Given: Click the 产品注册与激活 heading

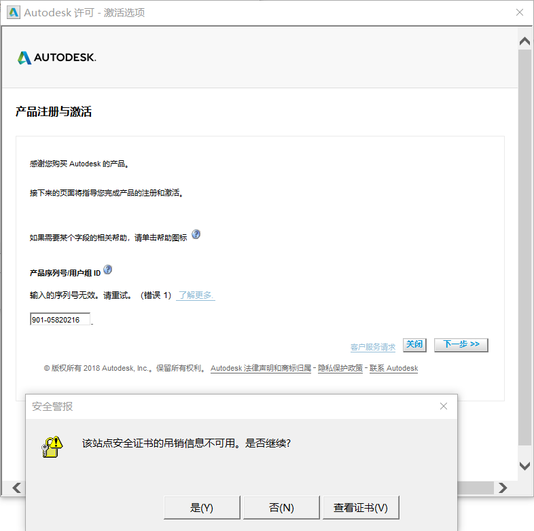Looking at the screenshot, I should point(54,111).
